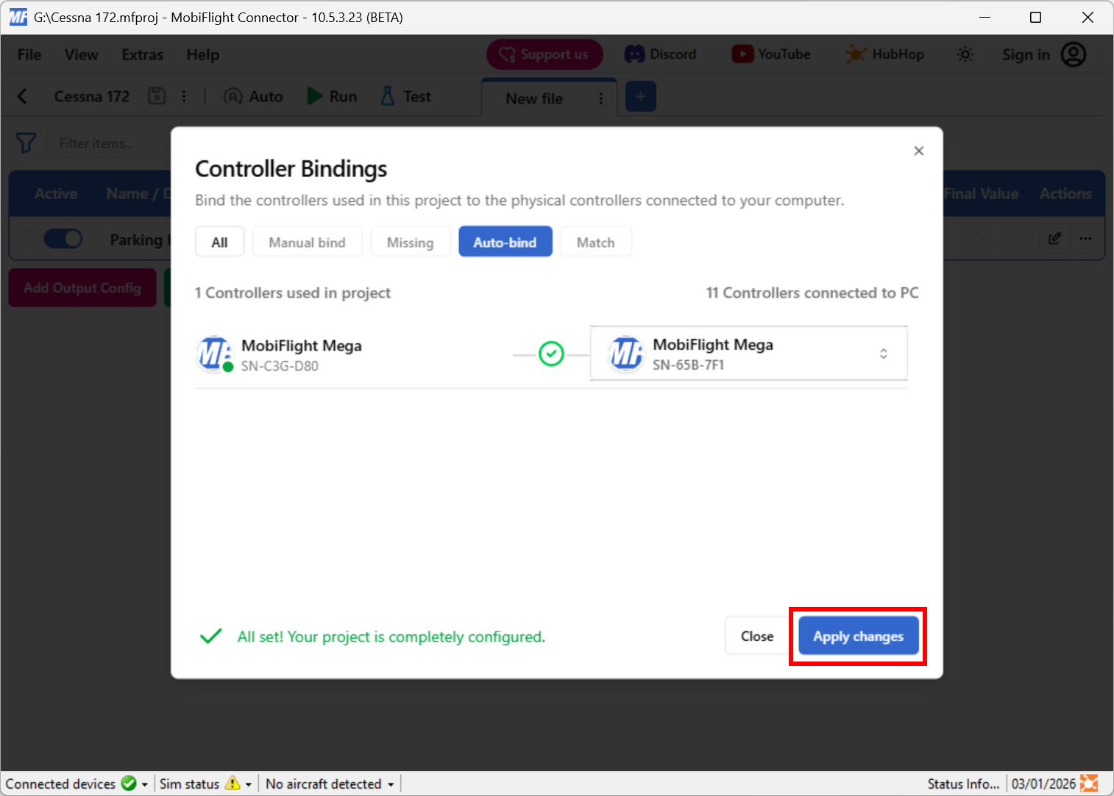Add a new file using the plus icon
The image size is (1114, 796).
(x=639, y=96)
